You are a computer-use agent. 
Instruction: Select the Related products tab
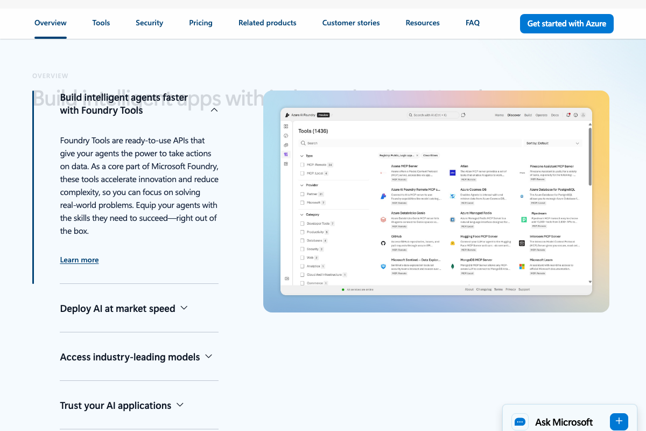click(x=268, y=23)
